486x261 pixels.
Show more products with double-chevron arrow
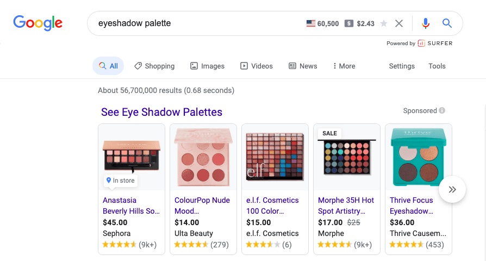point(452,189)
